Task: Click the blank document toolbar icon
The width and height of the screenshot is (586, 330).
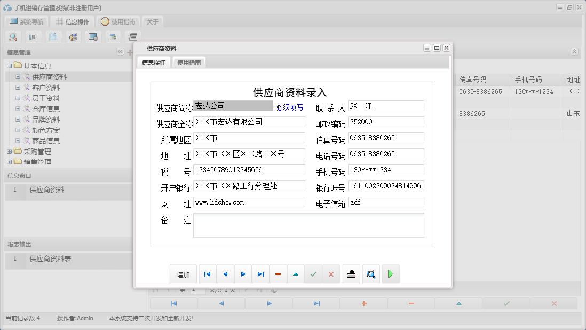Action: pos(53,36)
